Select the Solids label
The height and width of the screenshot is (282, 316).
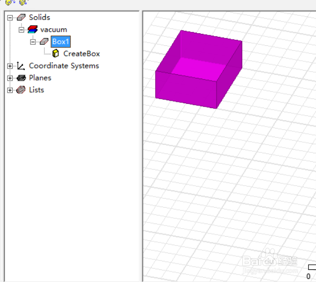pyautogui.click(x=39, y=17)
